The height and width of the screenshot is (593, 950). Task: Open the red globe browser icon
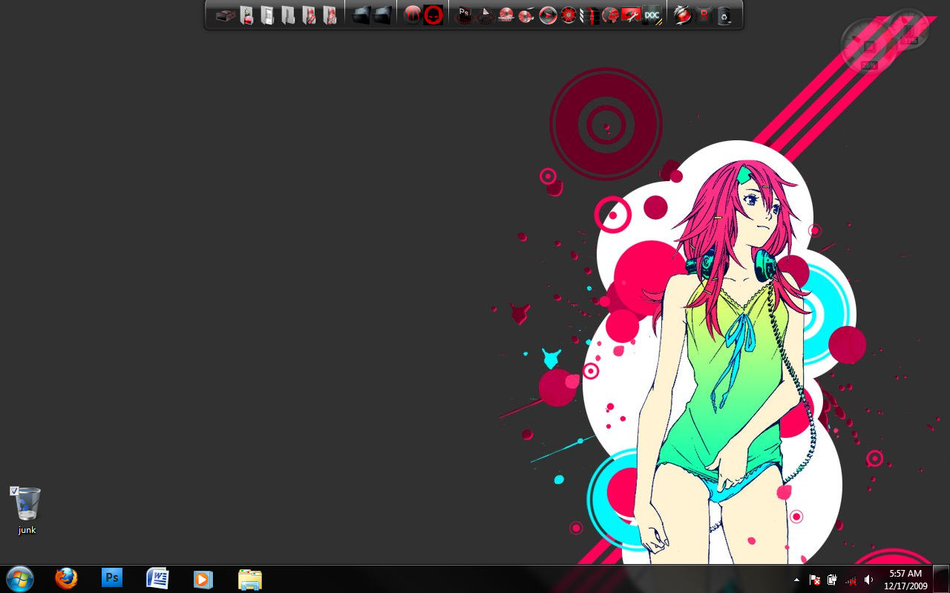pos(610,15)
